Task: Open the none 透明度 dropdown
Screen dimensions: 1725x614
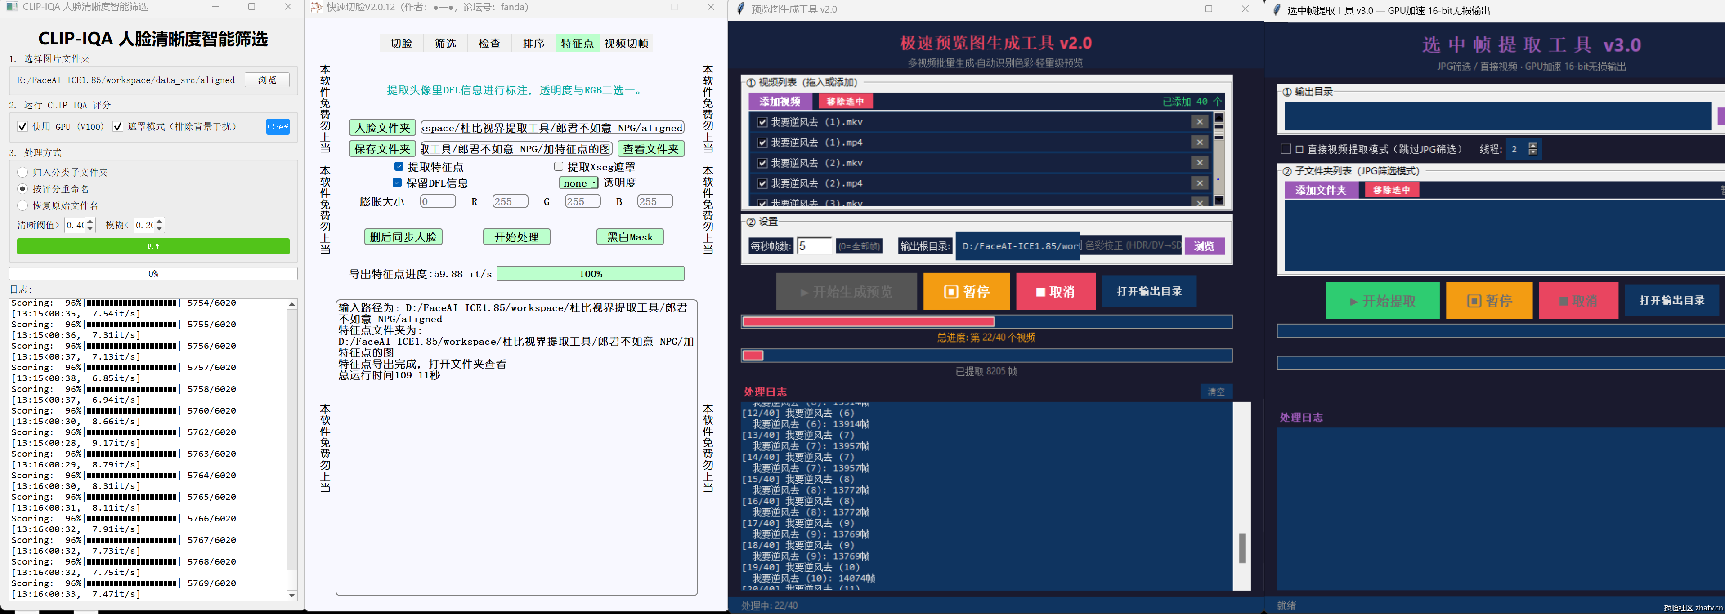Action: point(578,183)
